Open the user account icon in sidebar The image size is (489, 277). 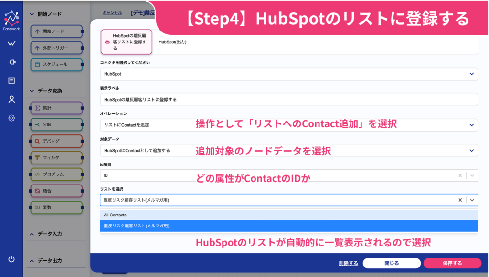11,99
